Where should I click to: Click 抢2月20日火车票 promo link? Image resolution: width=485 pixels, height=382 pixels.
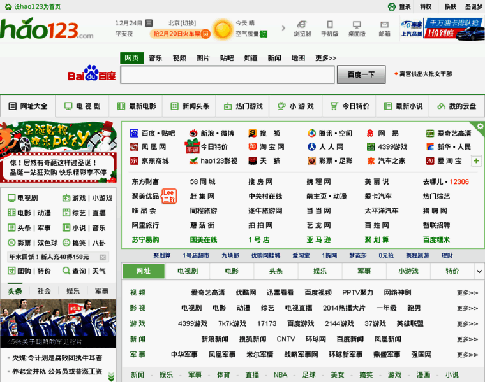pyautogui.click(x=180, y=34)
